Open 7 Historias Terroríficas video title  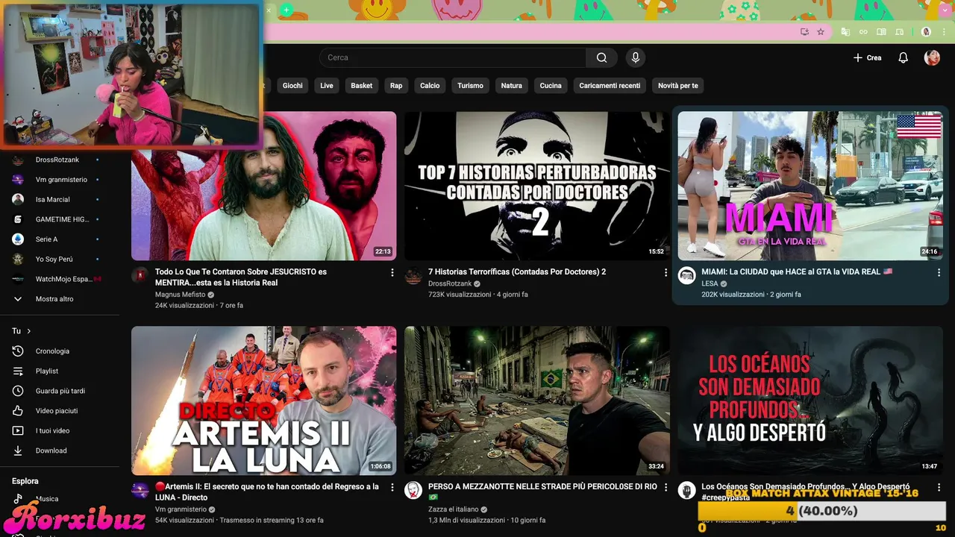point(517,272)
